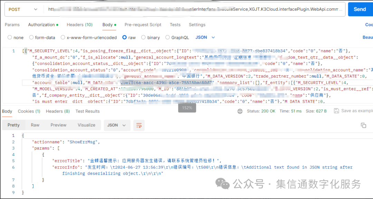This screenshot has height=199, width=373.
Task: Open the response Body tab
Action: (7, 111)
